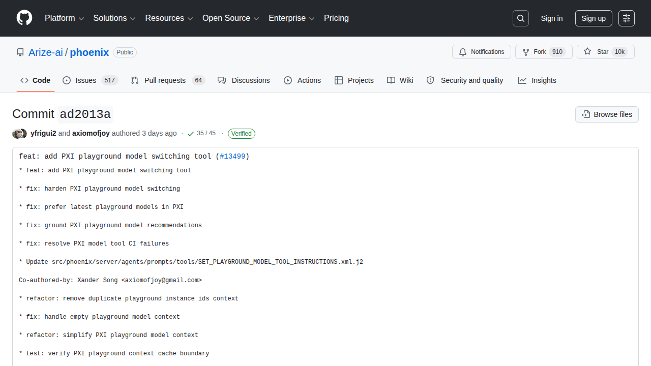
Task: Click the Notifications button
Action: [482, 52]
